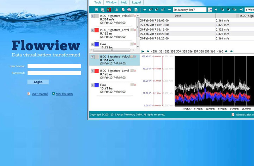Remove Flow from the chart pane with red X
254x166 pixels.
click(135, 85)
